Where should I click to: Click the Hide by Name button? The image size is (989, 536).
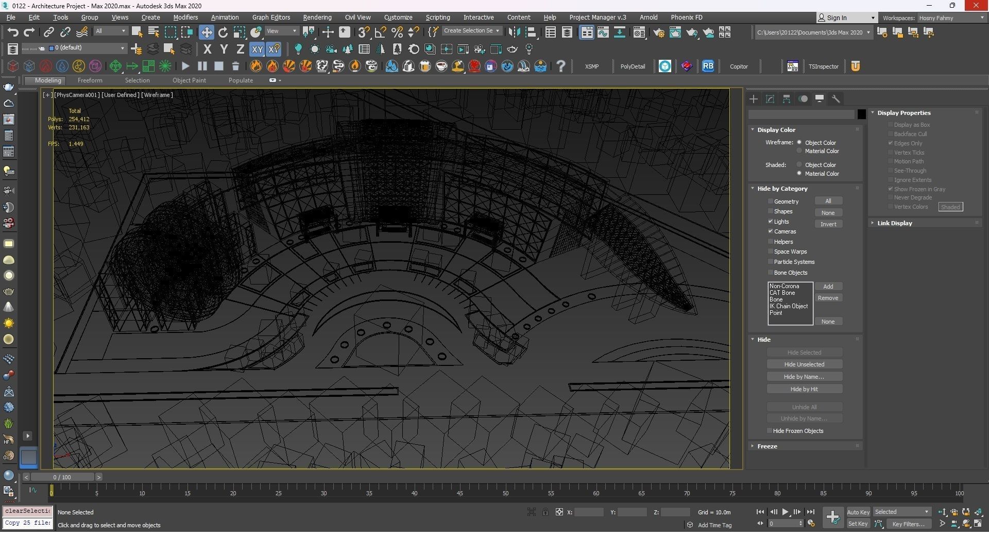coord(804,377)
